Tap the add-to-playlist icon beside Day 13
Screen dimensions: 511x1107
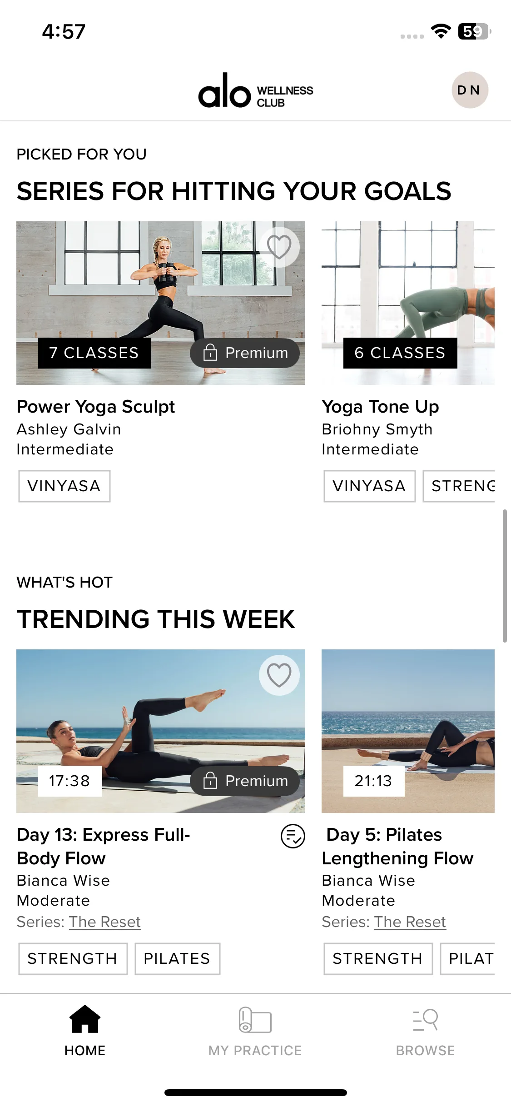293,836
